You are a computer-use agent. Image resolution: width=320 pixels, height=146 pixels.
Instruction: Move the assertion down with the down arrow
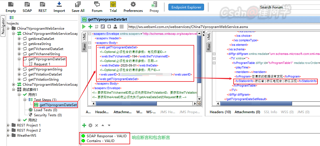(x=109, y=125)
